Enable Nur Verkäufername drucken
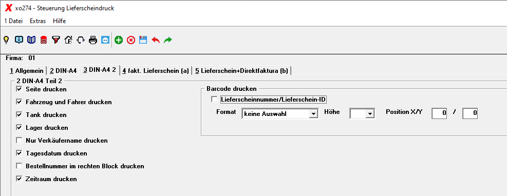This screenshot has height=196, width=507. coord(19,141)
